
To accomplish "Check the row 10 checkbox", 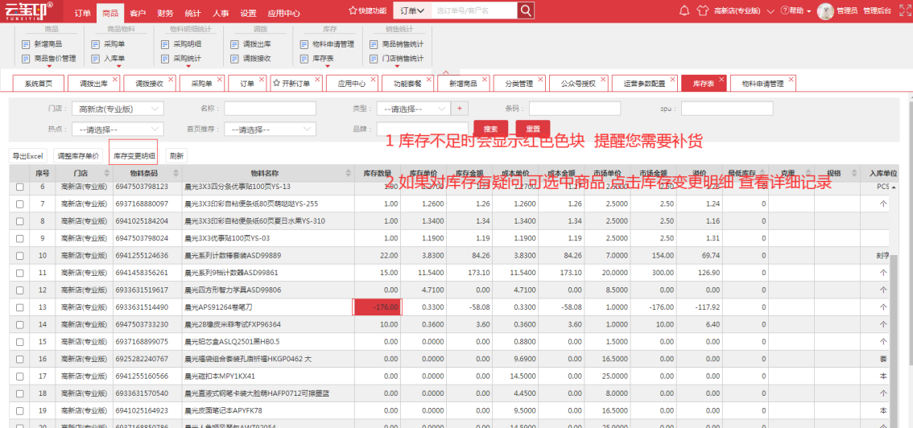I will (20, 256).
